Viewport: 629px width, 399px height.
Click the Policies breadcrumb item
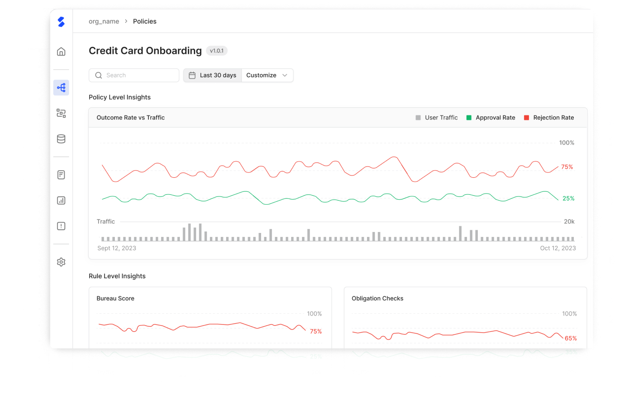point(144,22)
